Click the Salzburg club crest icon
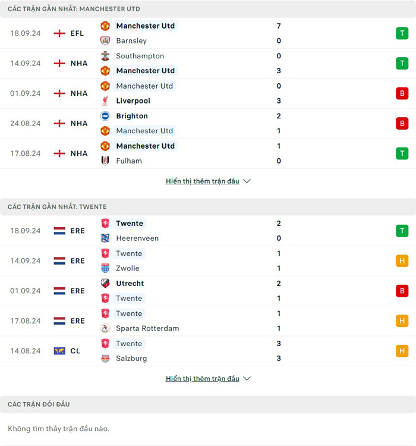Viewport: 416px width, 446px height. tap(105, 358)
